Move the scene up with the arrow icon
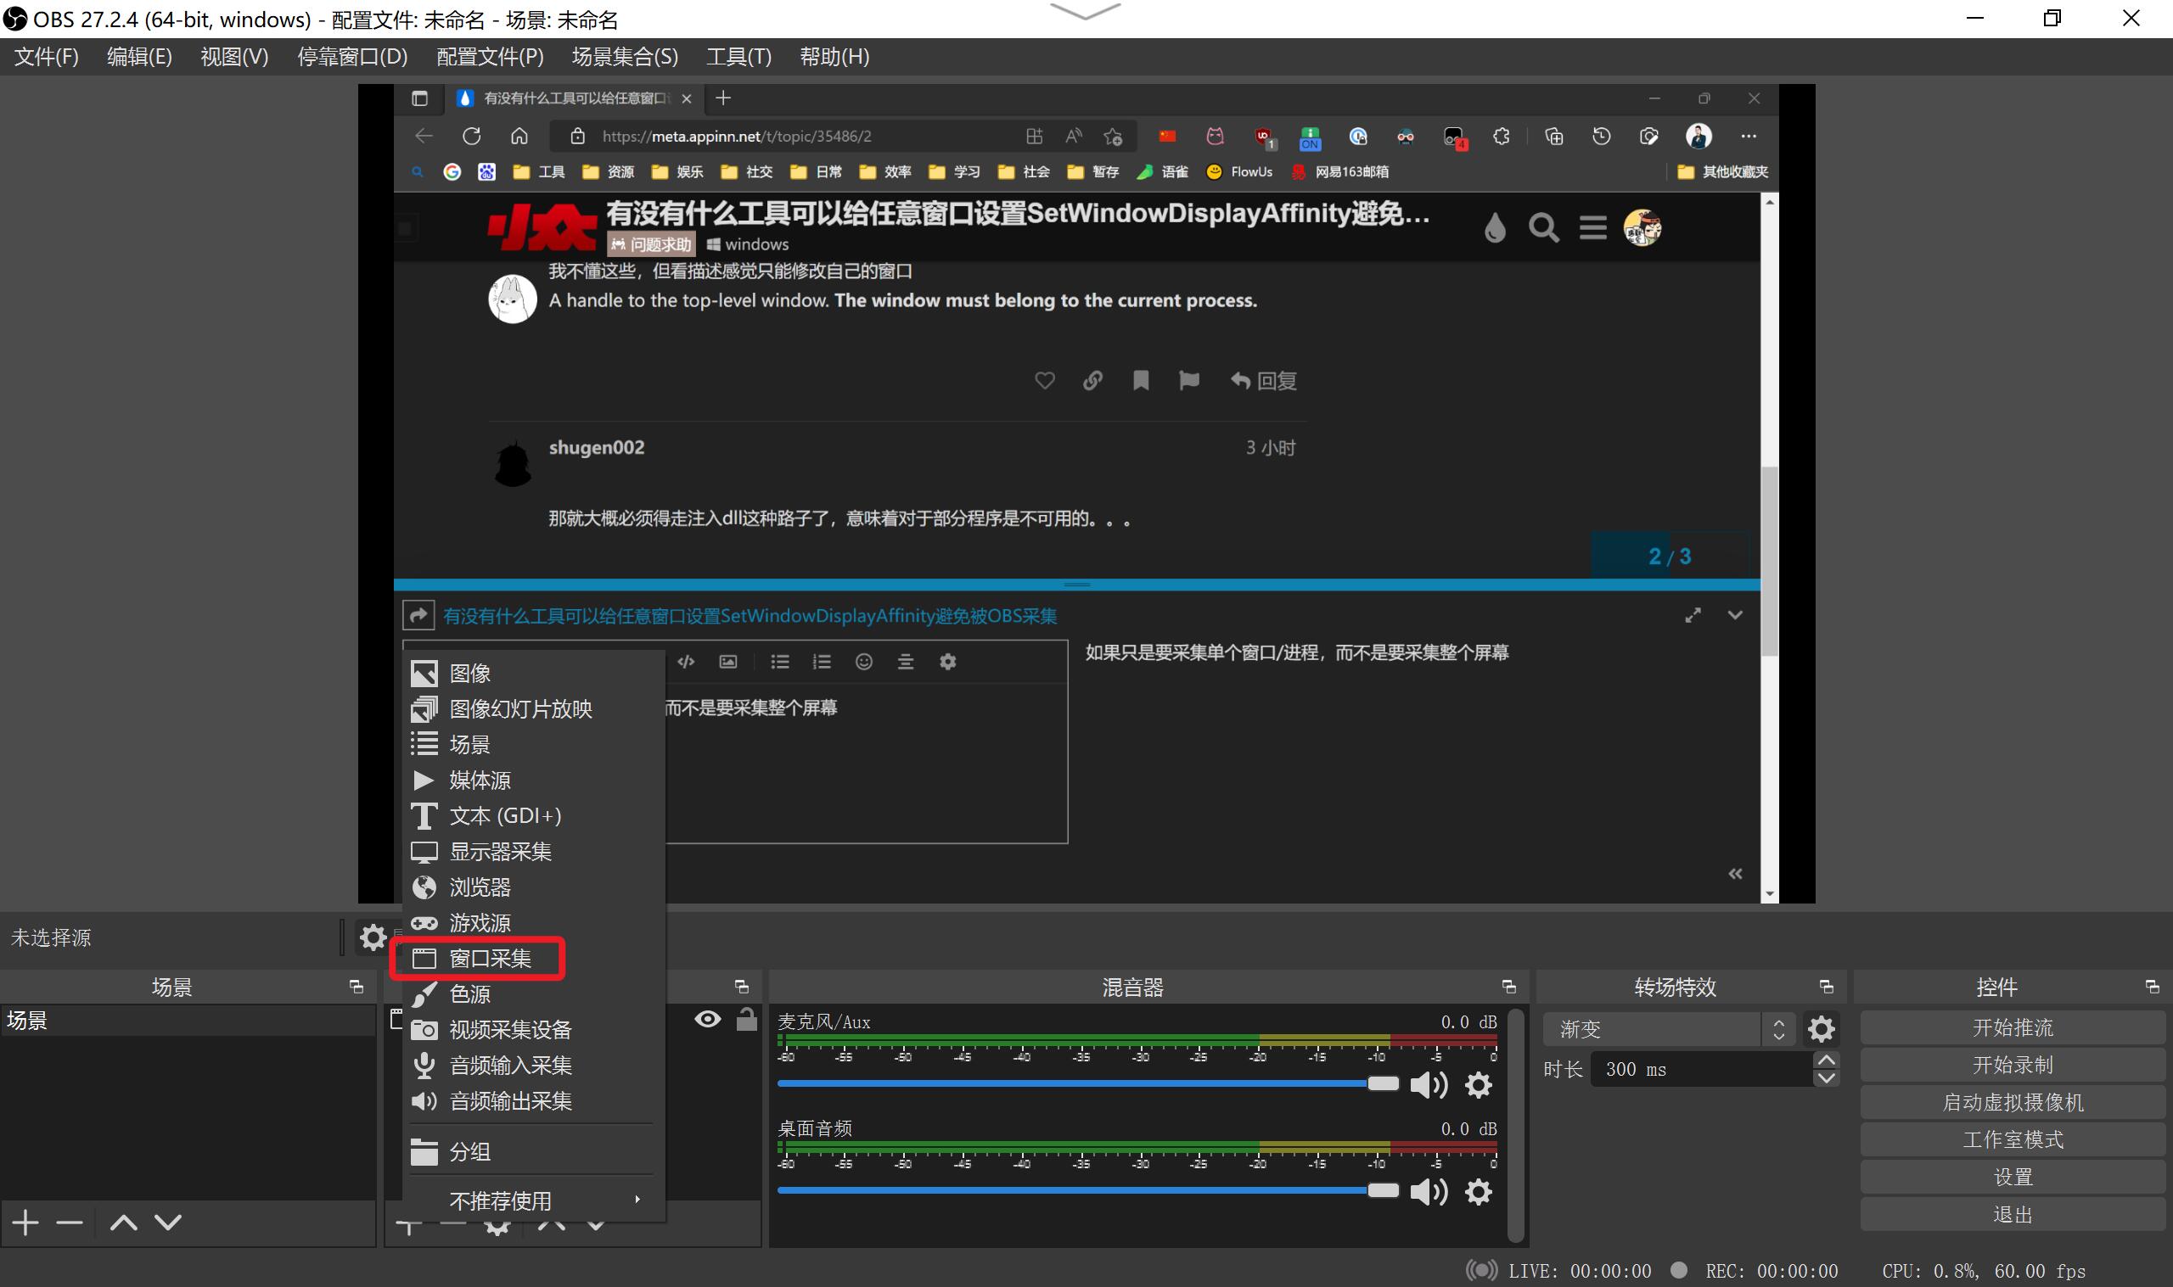This screenshot has width=2173, height=1287. (123, 1223)
